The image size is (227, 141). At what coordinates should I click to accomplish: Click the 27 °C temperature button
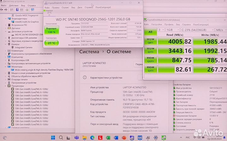[51, 43]
